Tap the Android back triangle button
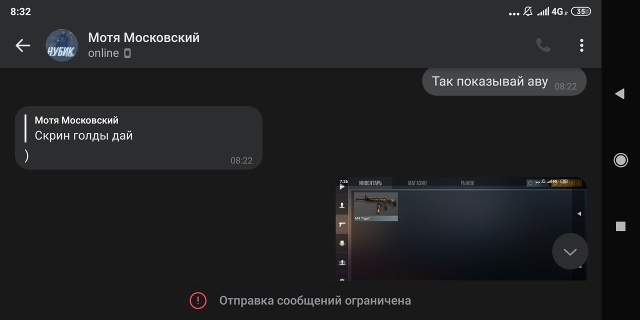Image resolution: width=640 pixels, height=320 pixels. (x=620, y=93)
